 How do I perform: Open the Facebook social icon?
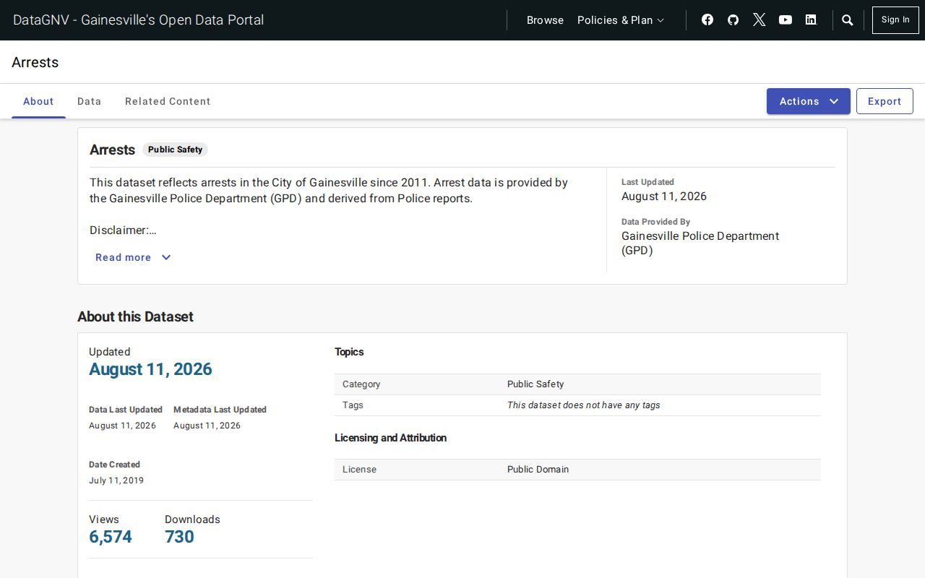click(707, 20)
